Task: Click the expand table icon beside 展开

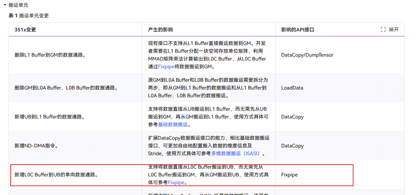Action: click(383, 30)
